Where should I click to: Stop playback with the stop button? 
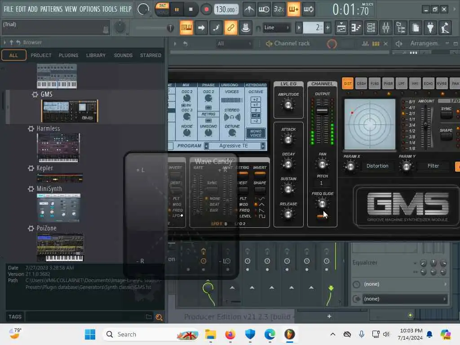190,9
